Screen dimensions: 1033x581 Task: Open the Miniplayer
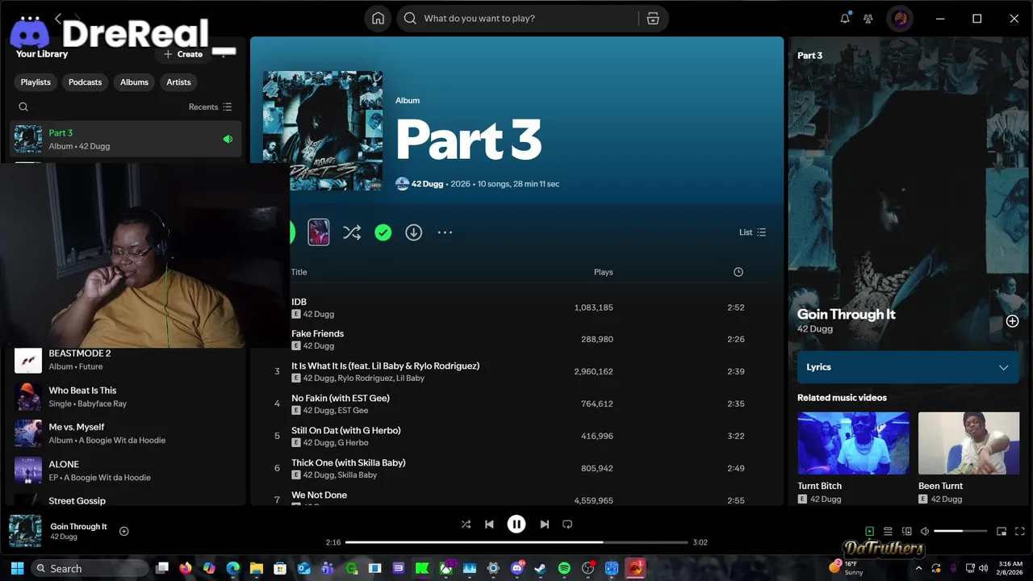point(1002,531)
